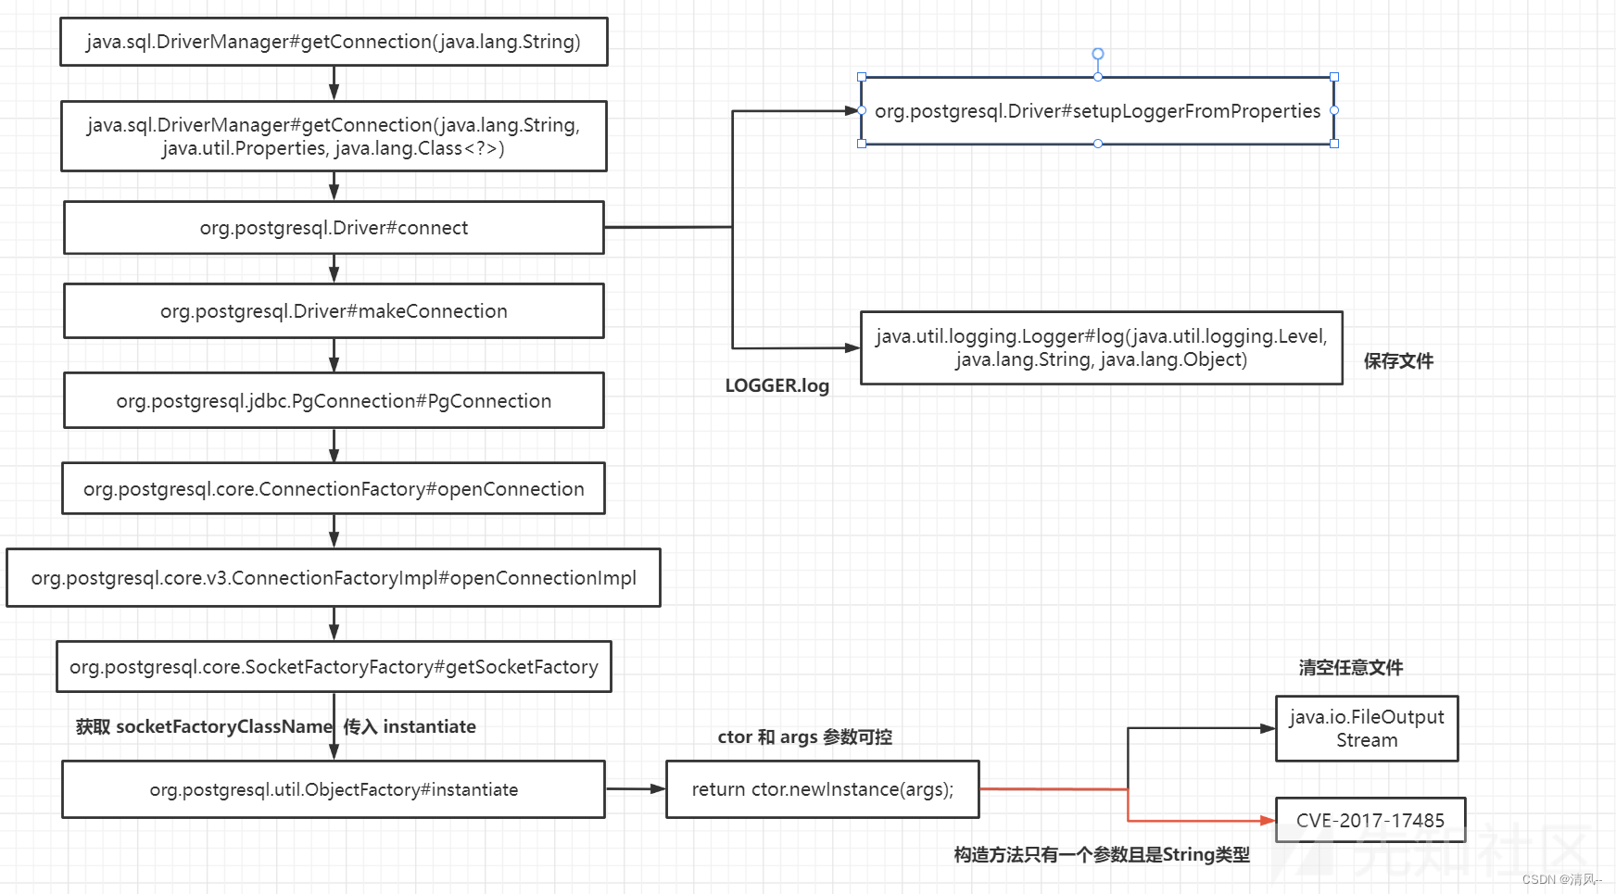The height and width of the screenshot is (894, 1616).
Task: Click the PgConnection#PgConnection node
Action: 334,400
